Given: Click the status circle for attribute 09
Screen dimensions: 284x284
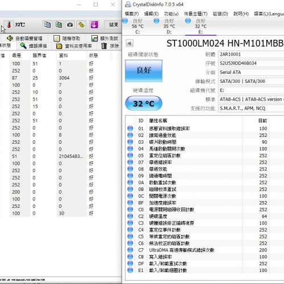Looking at the screenshot, I should pos(130,176).
